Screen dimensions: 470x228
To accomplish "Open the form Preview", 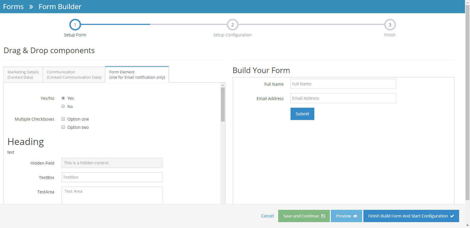I will pos(346,216).
